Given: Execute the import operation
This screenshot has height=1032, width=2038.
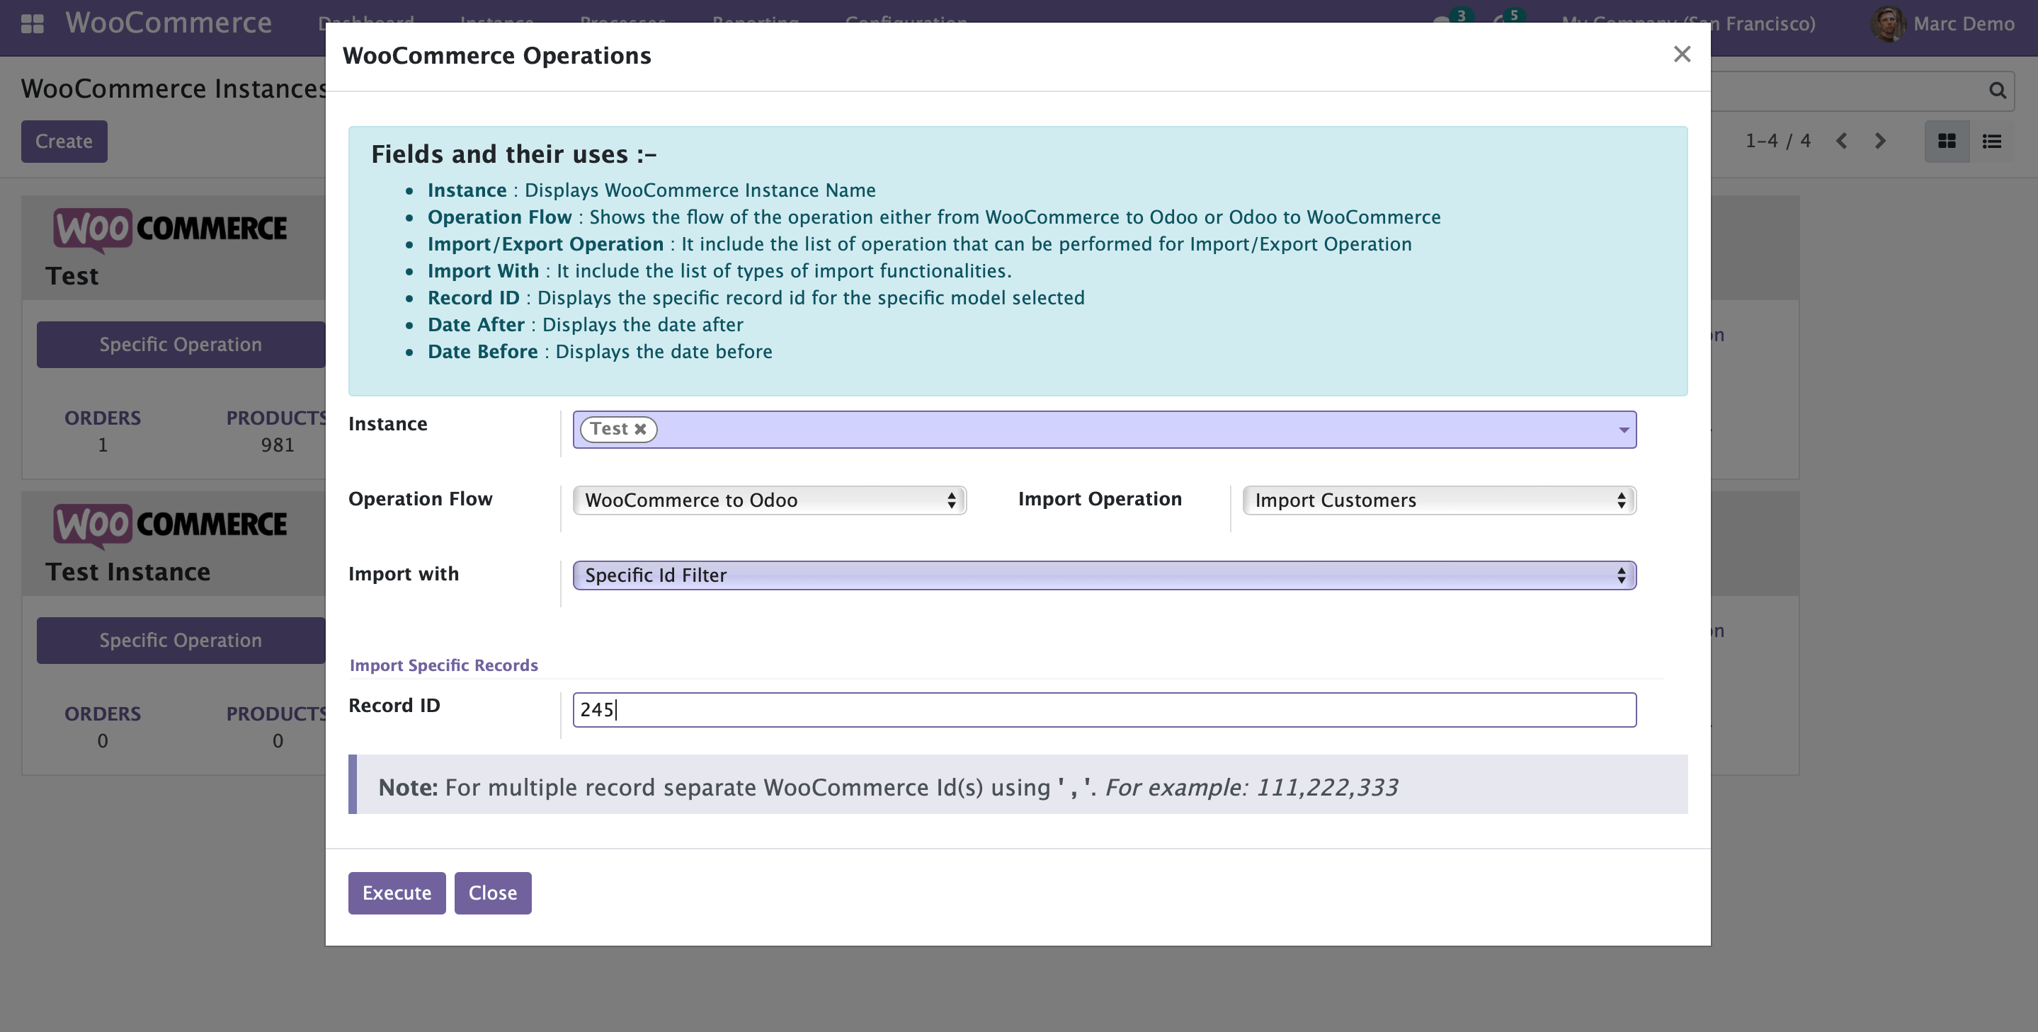Looking at the screenshot, I should 397,893.
